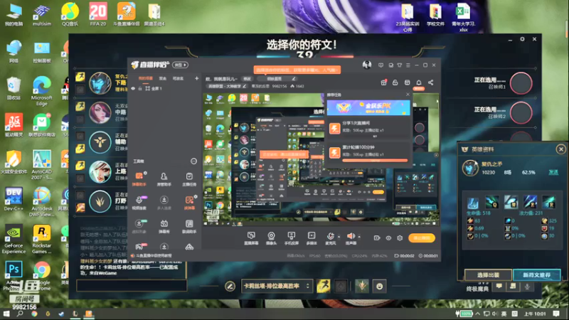Open stream settings gear icon
The width and height of the screenshot is (569, 320).
tap(400, 238)
